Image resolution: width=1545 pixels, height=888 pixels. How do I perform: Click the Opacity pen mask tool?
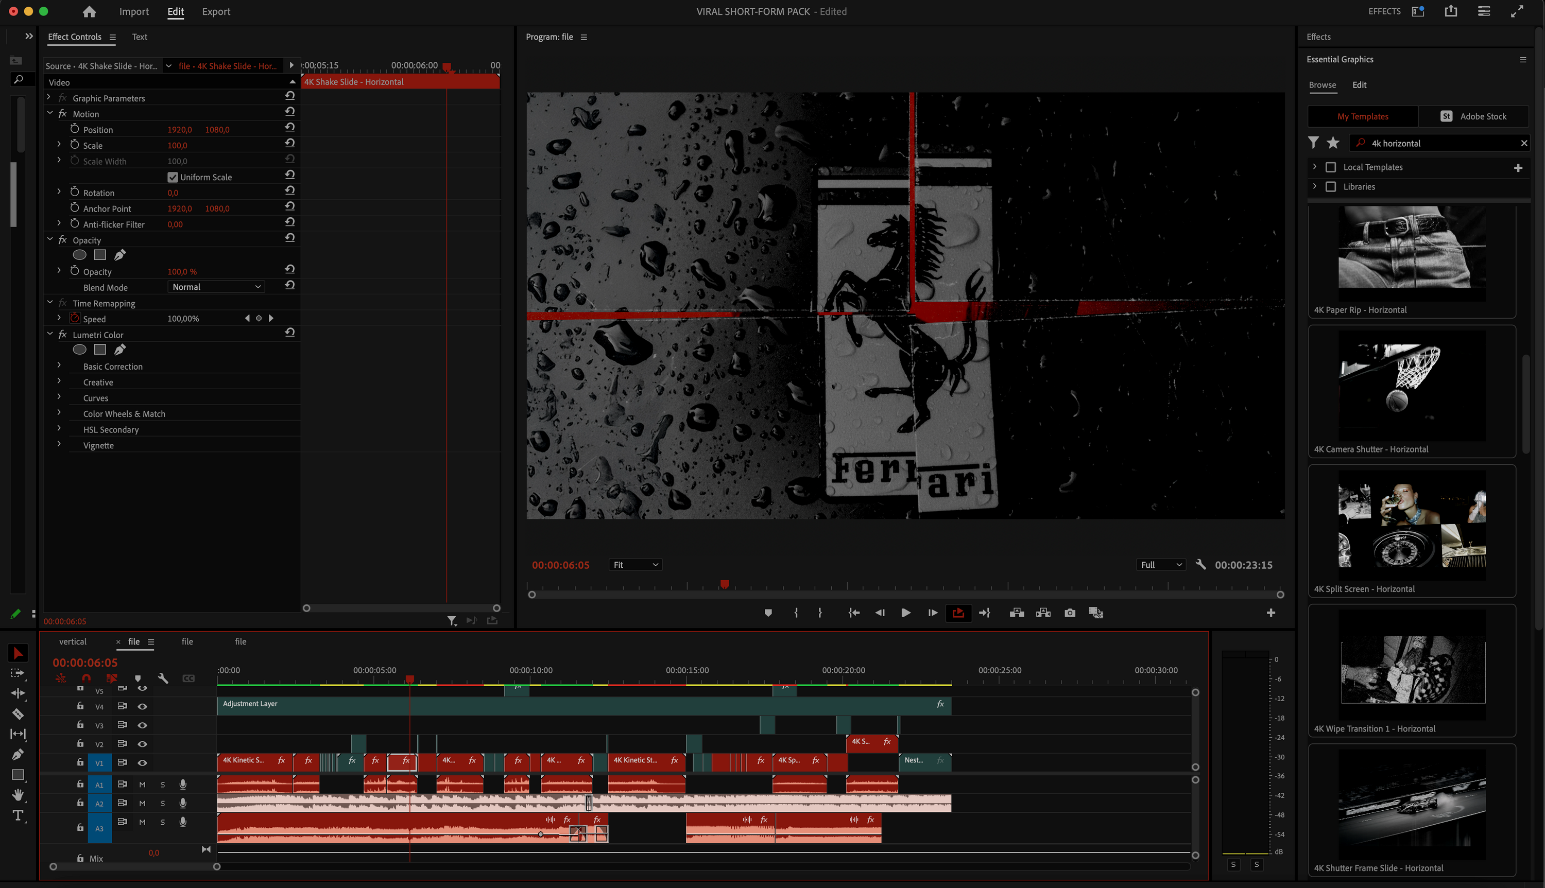coord(120,255)
